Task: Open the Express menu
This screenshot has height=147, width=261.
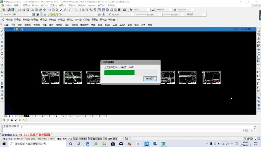Action: (91, 5)
